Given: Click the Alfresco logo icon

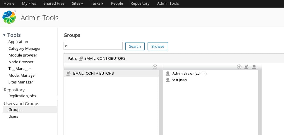Looking at the screenshot, I should [9, 17].
